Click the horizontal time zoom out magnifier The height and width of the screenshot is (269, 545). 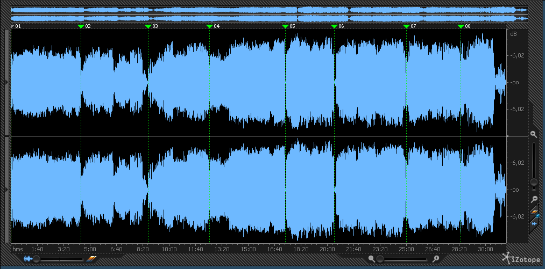pos(372,259)
